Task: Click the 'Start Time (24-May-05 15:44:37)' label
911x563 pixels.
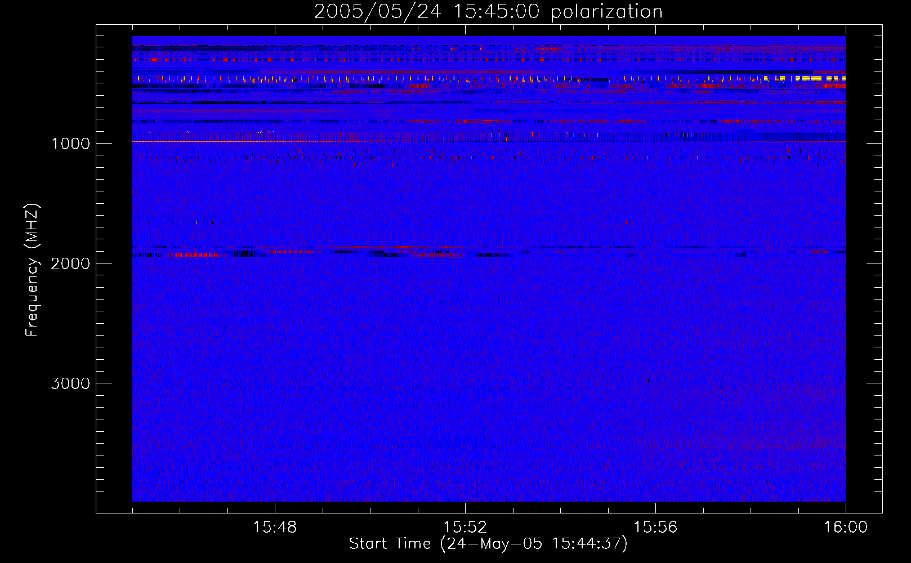Action: 488,544
